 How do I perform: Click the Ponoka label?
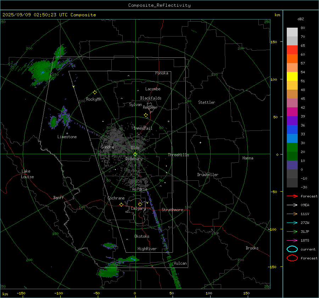(162, 73)
